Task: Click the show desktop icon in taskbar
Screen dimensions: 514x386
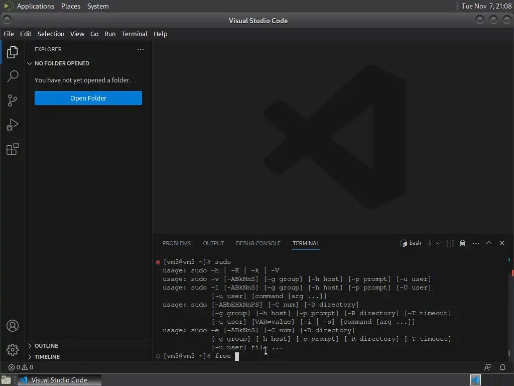Action: (x=6, y=380)
